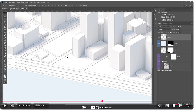The height and width of the screenshot is (110, 194).
Task: Select the Horizontal Type tool
Action: [x=5, y=59]
